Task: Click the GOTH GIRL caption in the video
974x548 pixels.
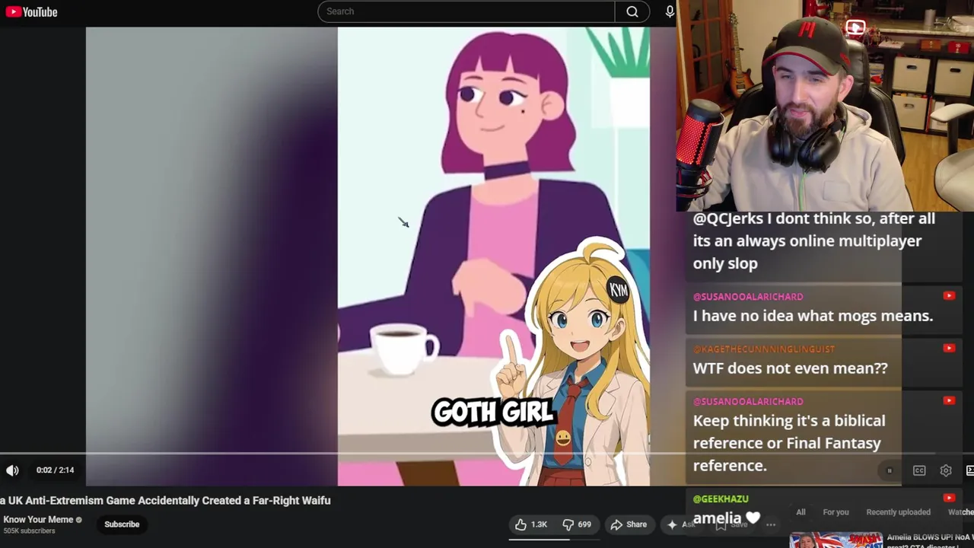Action: (493, 413)
